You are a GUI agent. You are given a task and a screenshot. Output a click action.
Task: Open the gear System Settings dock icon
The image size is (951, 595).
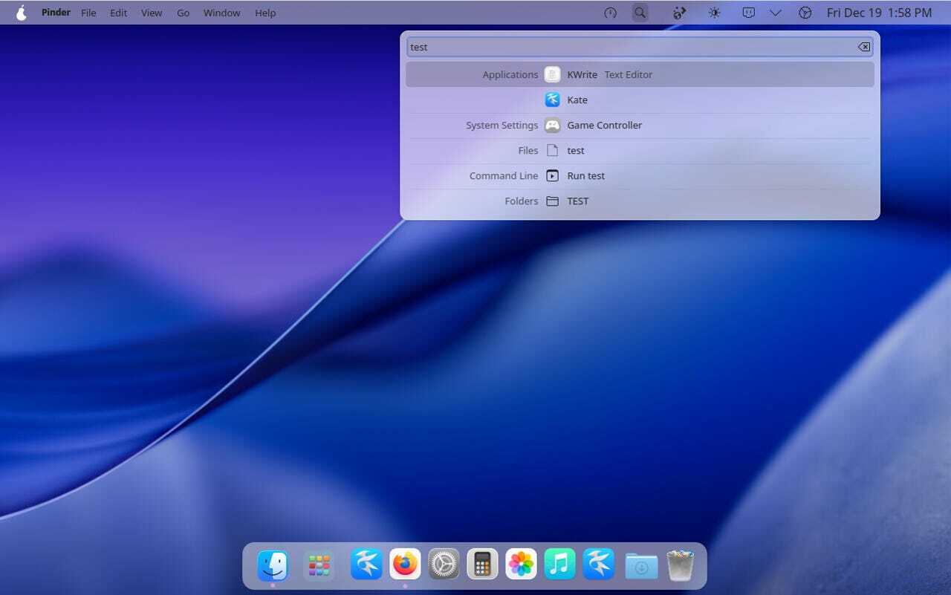pyautogui.click(x=444, y=565)
